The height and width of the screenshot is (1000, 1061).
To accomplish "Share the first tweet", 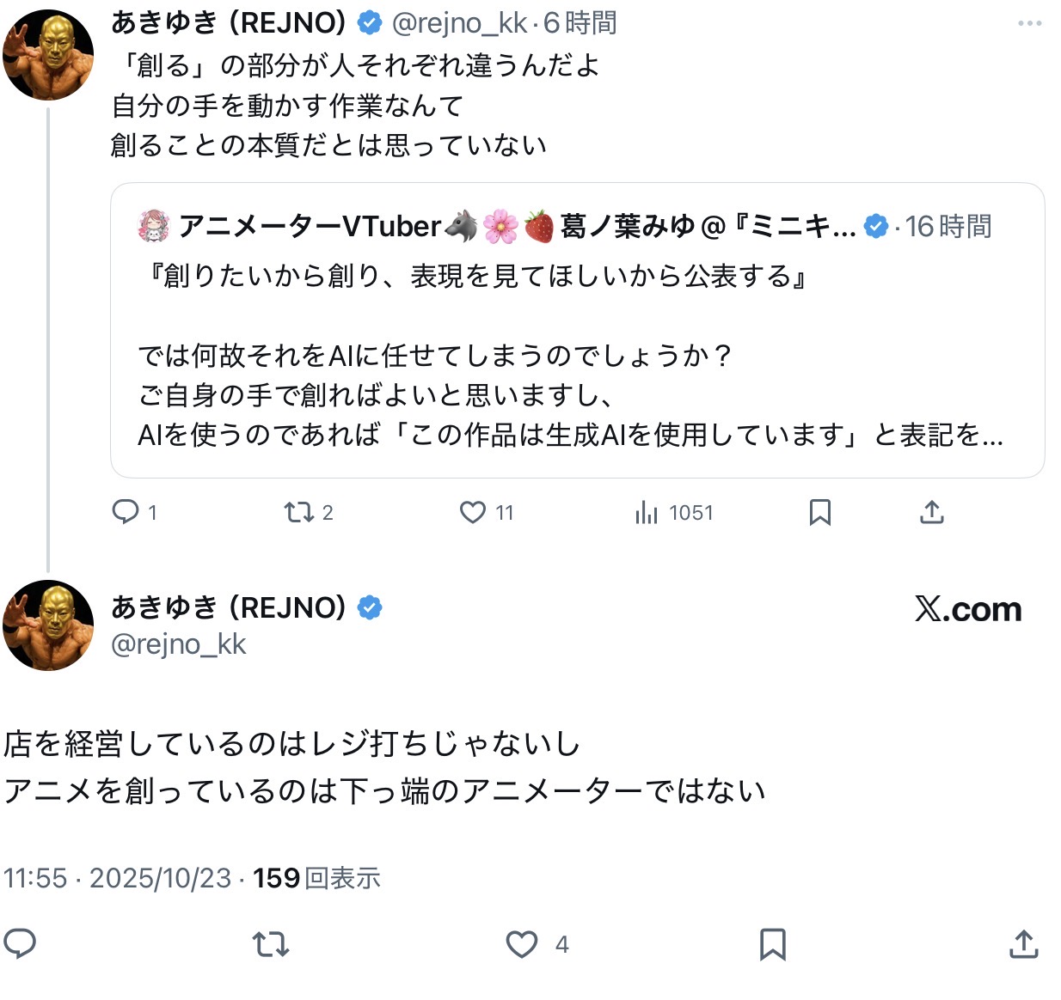I will pos(932,512).
